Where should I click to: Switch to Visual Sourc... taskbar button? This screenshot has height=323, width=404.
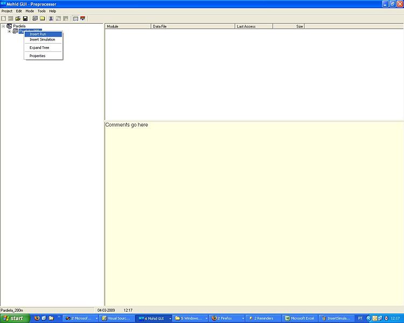click(x=117, y=318)
